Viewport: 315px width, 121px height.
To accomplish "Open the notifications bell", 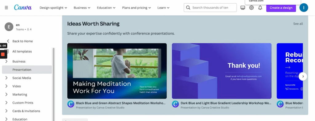I will pyautogui.click(x=260, y=8).
